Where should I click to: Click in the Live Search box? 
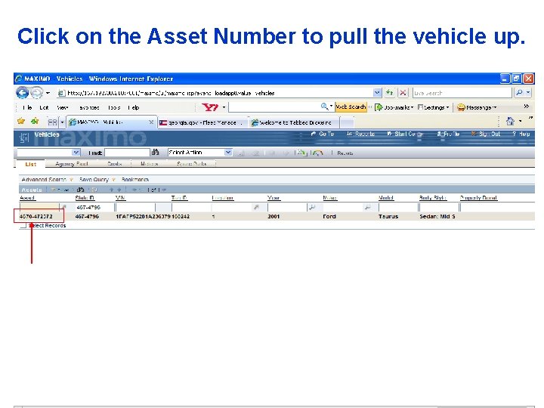coord(462,93)
